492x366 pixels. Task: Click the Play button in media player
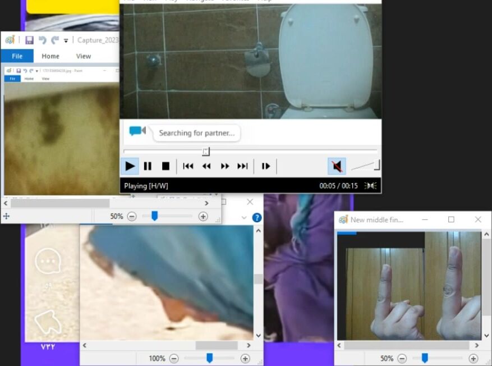click(x=130, y=166)
